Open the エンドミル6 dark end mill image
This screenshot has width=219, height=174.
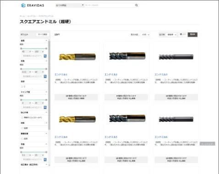(x=176, y=120)
